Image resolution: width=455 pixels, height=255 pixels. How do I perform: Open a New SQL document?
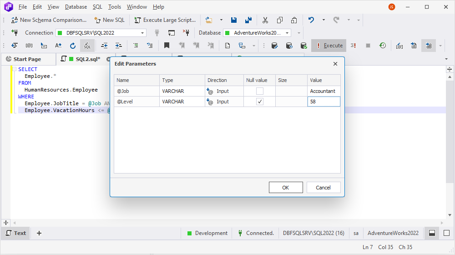click(x=109, y=20)
